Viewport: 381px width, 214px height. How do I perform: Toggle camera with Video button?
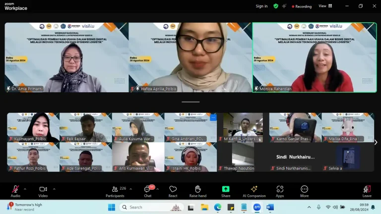43,191
